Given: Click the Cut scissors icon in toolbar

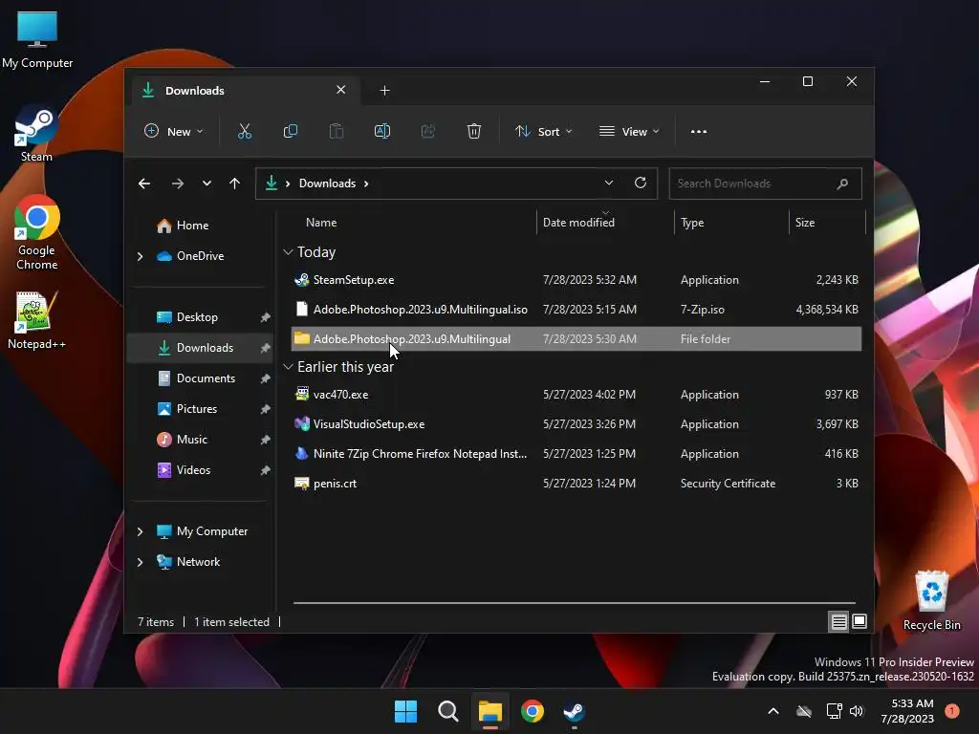Looking at the screenshot, I should (x=244, y=131).
